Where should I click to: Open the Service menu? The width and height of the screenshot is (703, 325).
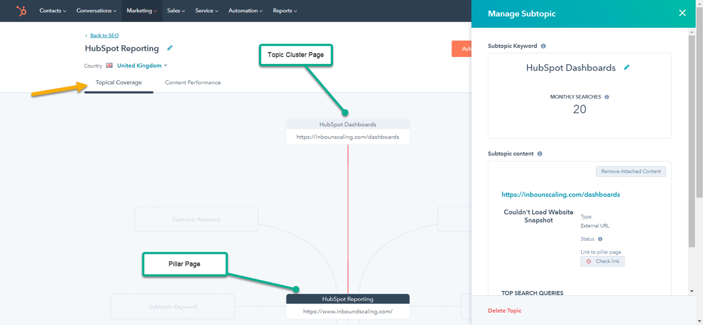click(x=206, y=11)
